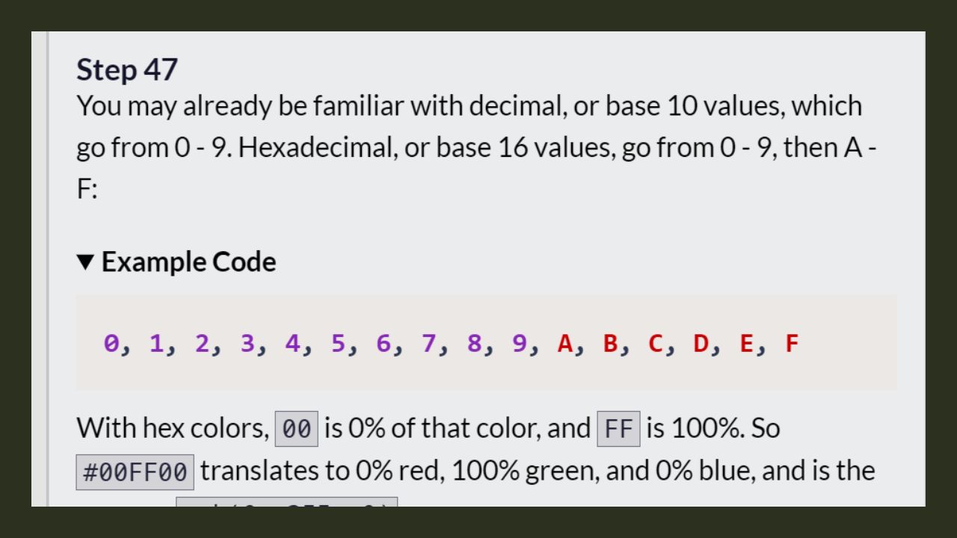Image resolution: width=957 pixels, height=538 pixels.
Task: Click the Step 47 heading
Action: click(127, 69)
